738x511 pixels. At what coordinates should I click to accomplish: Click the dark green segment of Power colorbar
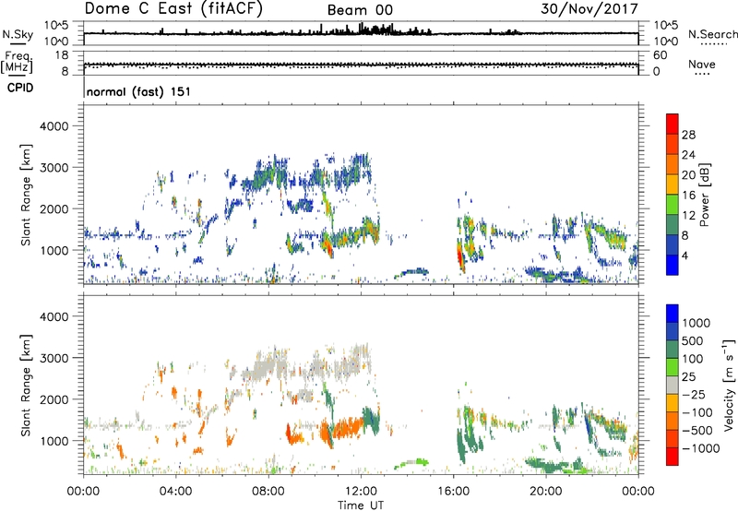673,225
